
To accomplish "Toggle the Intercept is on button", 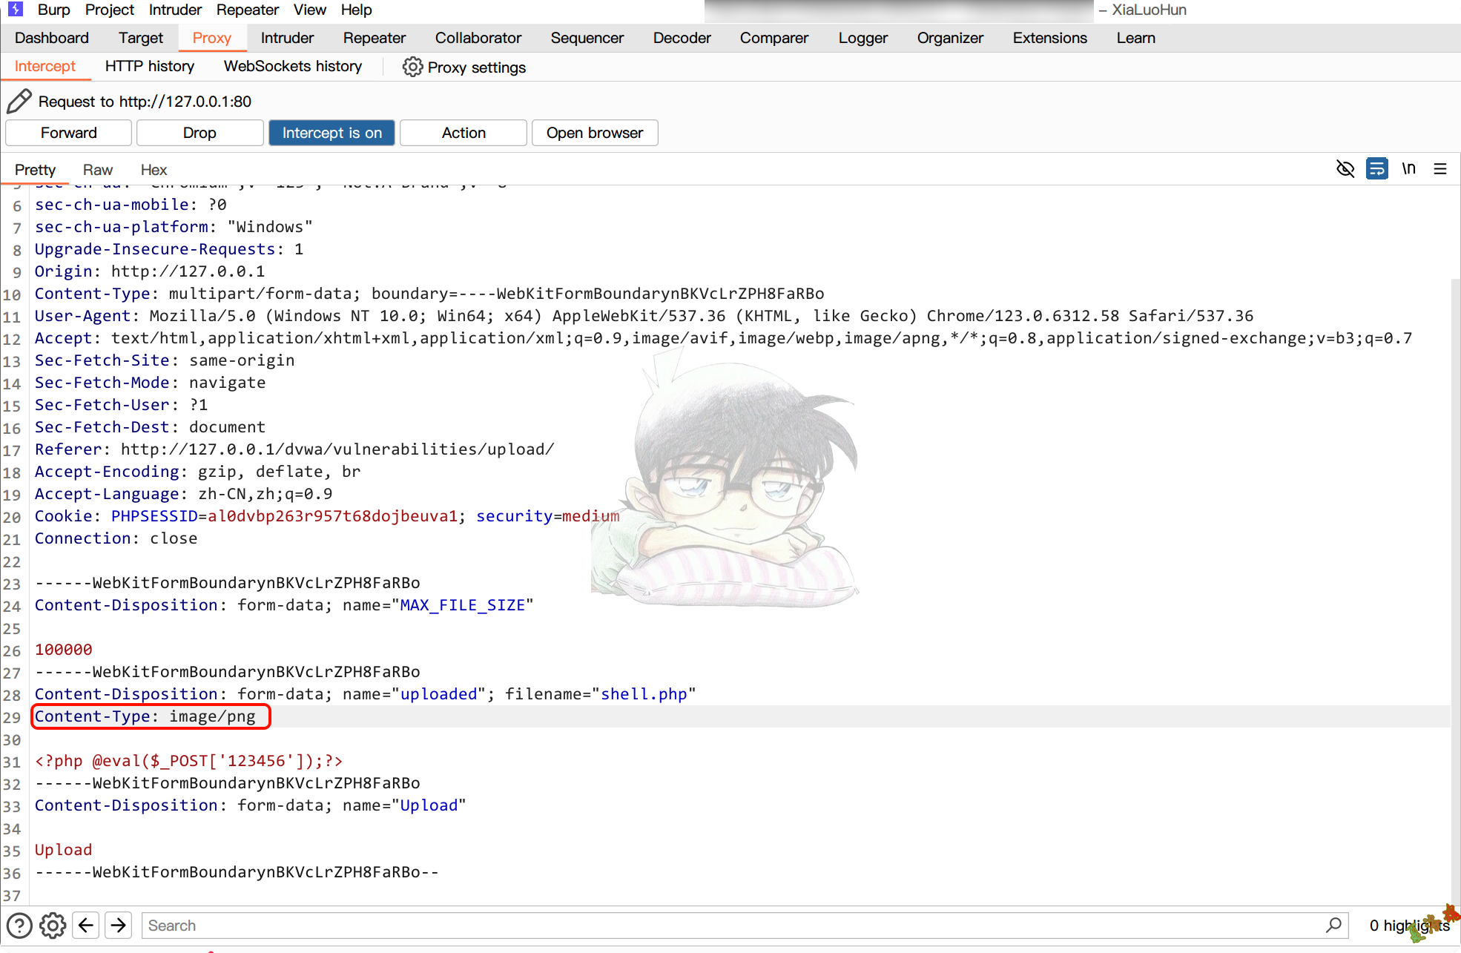I will pyautogui.click(x=332, y=133).
